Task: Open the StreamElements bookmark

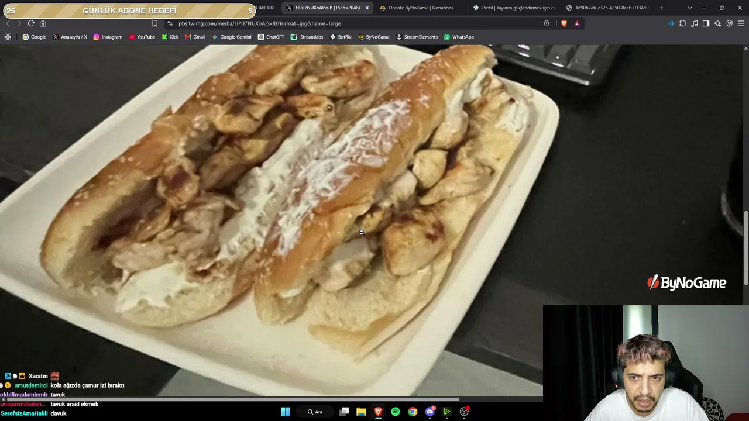Action: point(417,37)
